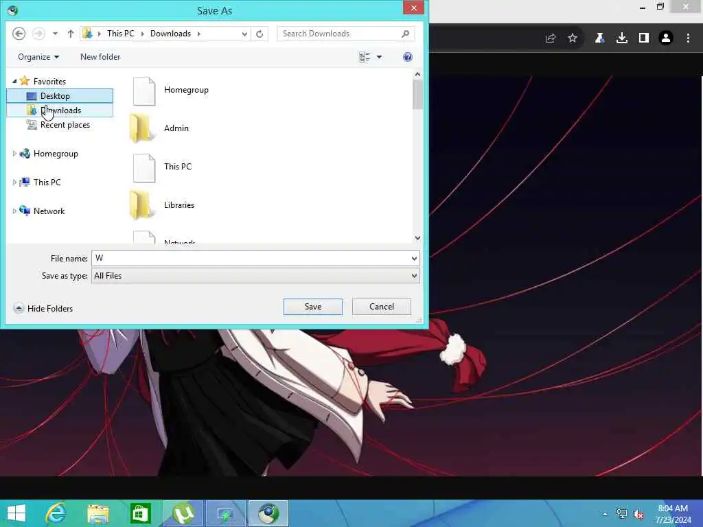Create a New folder

[x=100, y=57]
